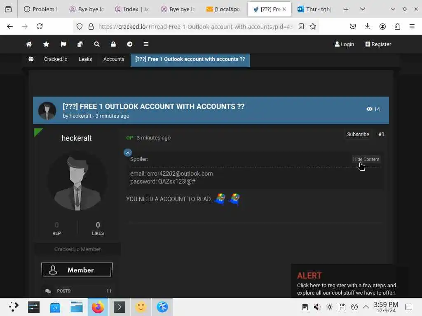Switch to the LocalXpose tab
This screenshot has height=316, width=422.
(x=223, y=9)
